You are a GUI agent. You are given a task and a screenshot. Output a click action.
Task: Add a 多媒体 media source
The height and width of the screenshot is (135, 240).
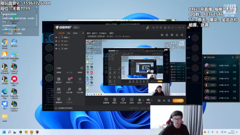(x=131, y=101)
